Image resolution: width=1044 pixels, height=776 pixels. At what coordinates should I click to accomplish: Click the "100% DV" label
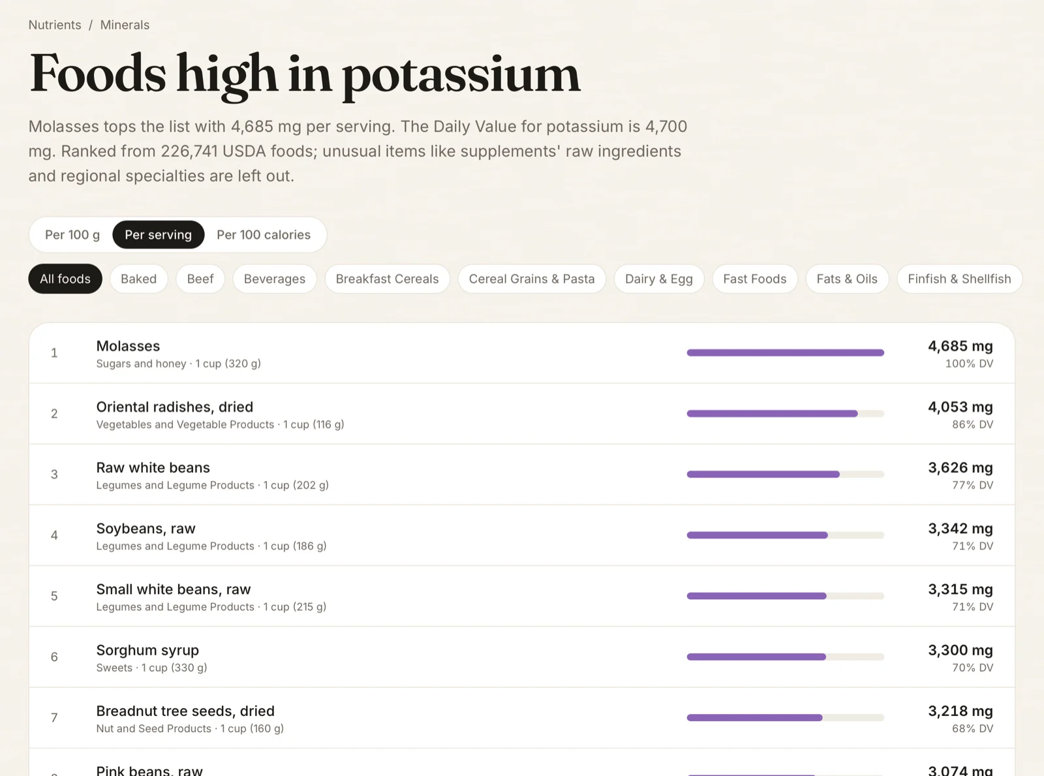click(969, 364)
